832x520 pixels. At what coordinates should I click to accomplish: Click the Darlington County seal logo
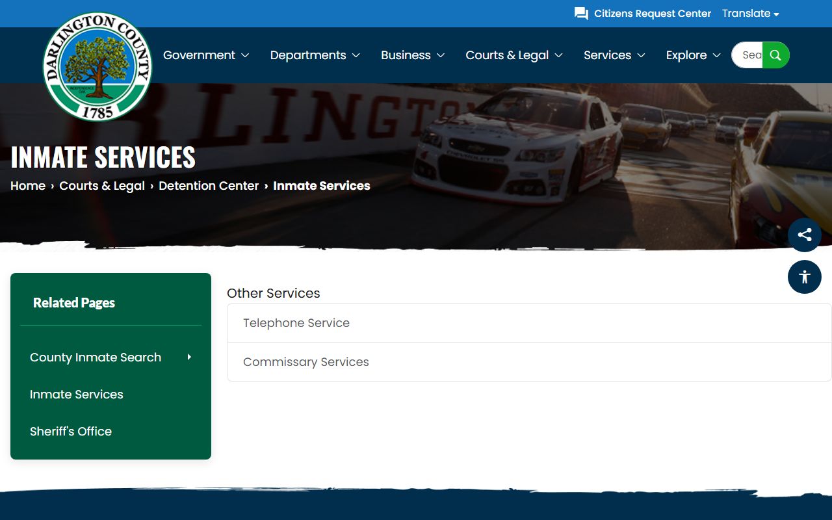97,66
